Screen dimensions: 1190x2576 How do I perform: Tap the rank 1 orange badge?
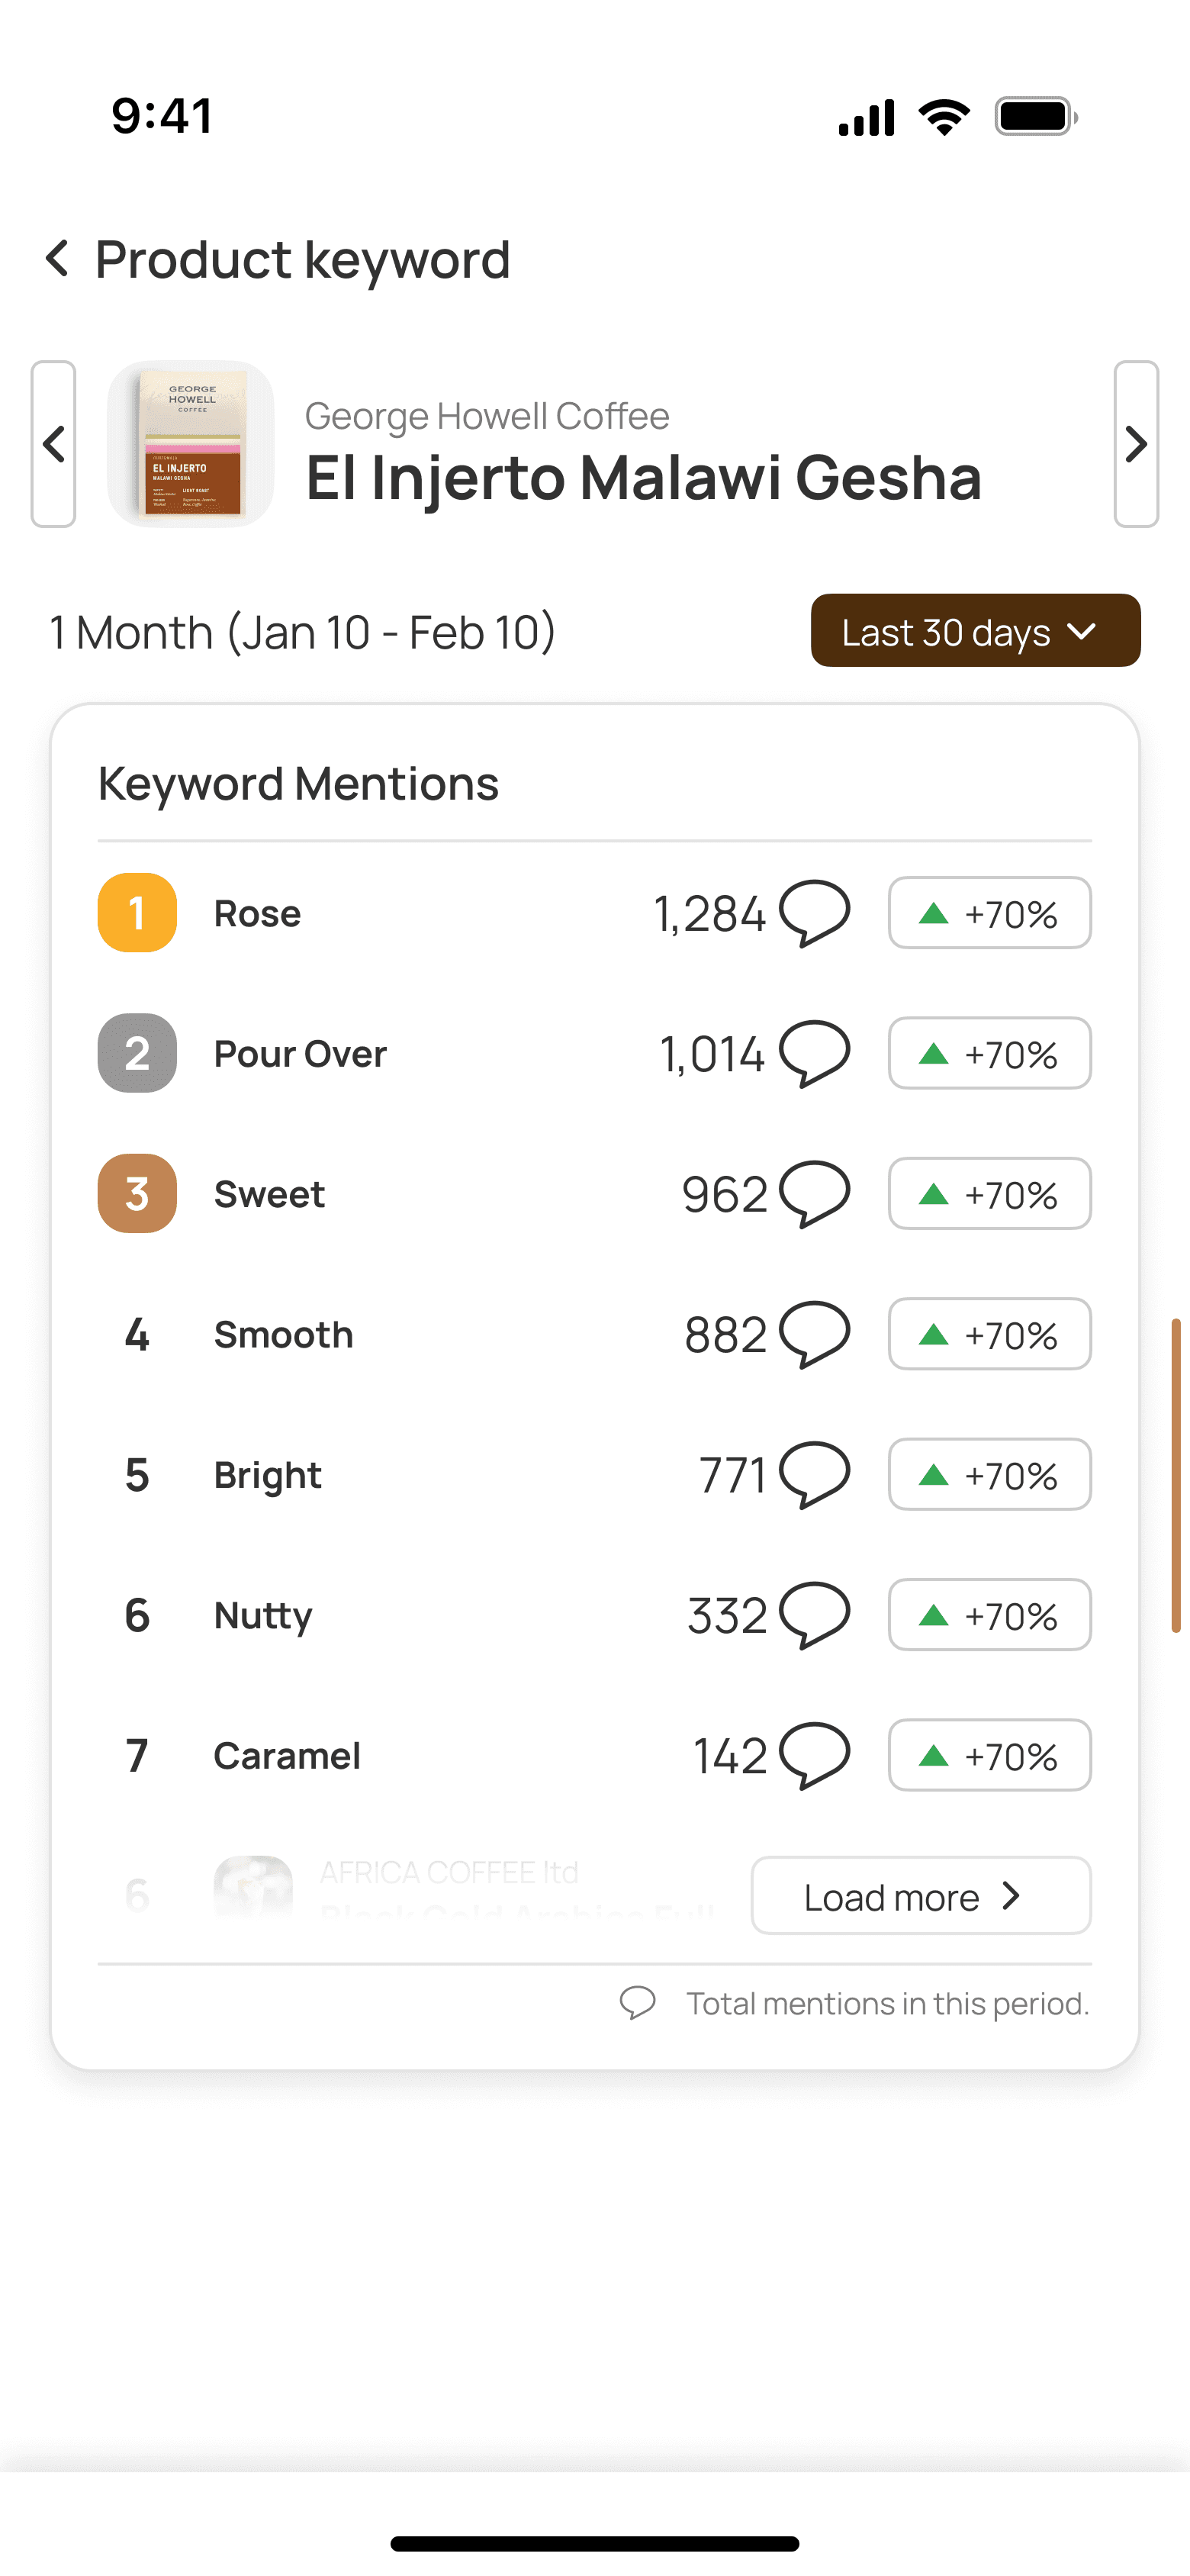(137, 912)
